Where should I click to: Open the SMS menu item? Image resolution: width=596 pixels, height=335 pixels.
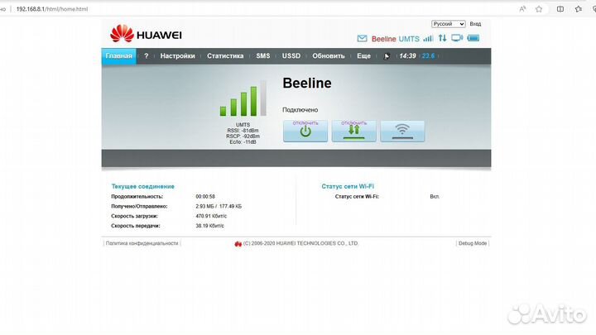click(x=263, y=56)
